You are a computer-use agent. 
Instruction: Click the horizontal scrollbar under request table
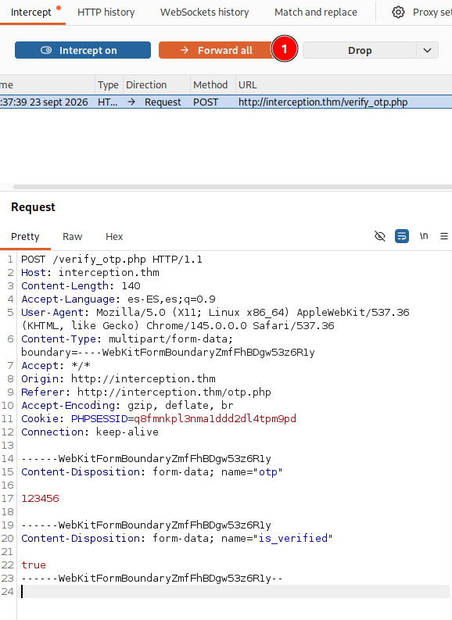[x=232, y=187]
